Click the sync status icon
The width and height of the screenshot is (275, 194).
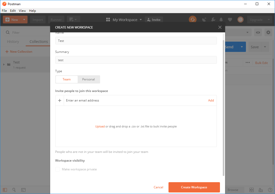pyautogui.click(x=193, y=20)
